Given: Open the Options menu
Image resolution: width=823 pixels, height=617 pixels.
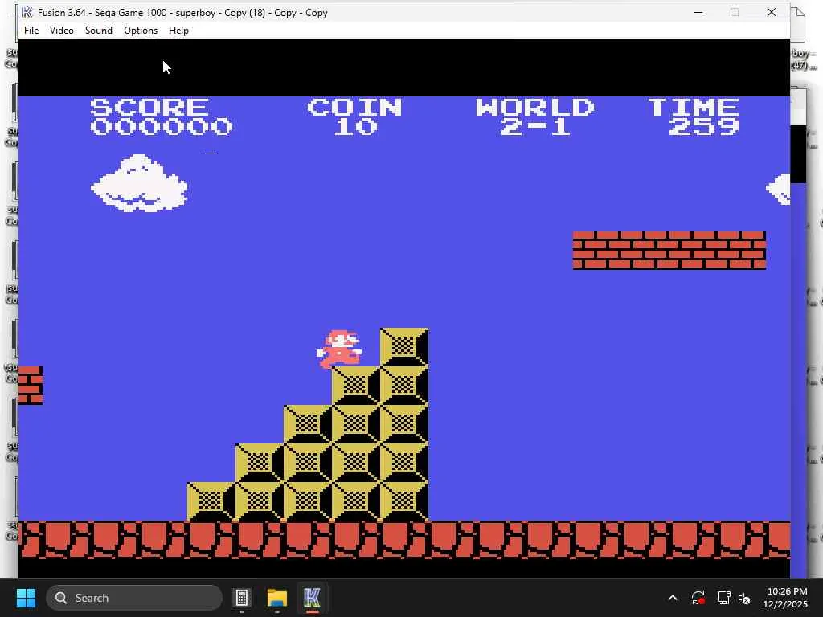Looking at the screenshot, I should [x=141, y=31].
